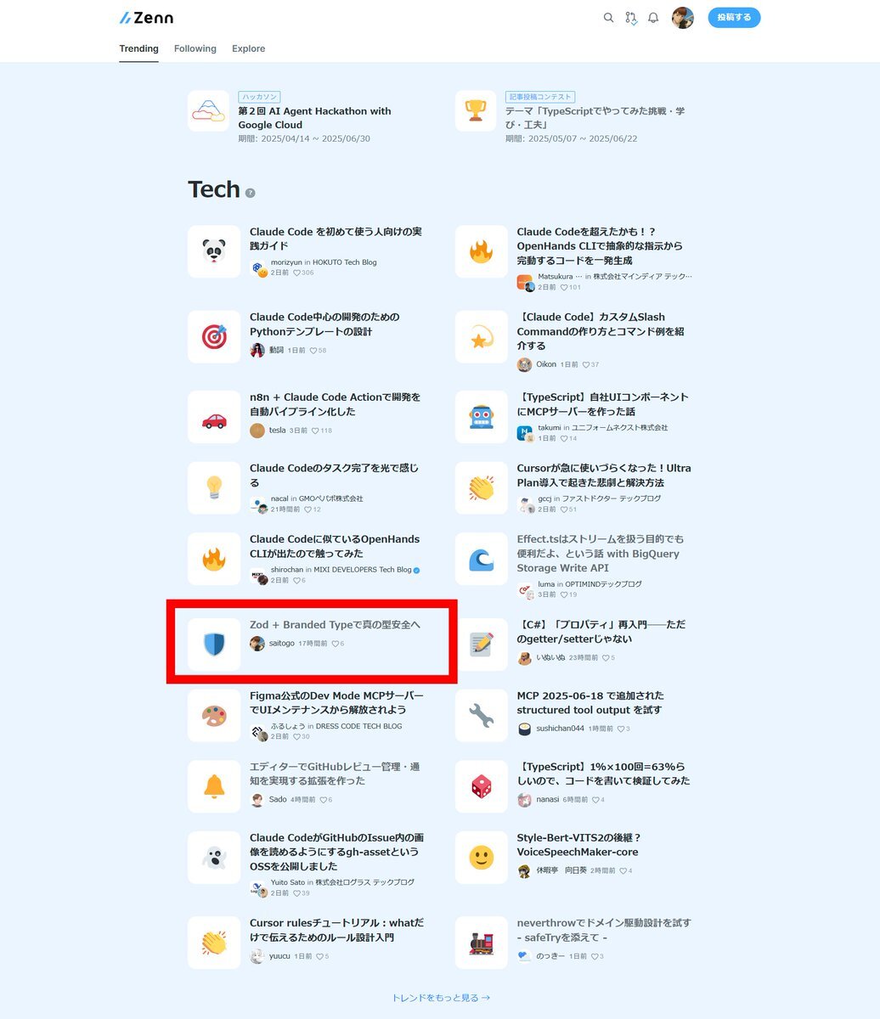Switch to the Explore tab
The image size is (880, 1019).
point(249,48)
